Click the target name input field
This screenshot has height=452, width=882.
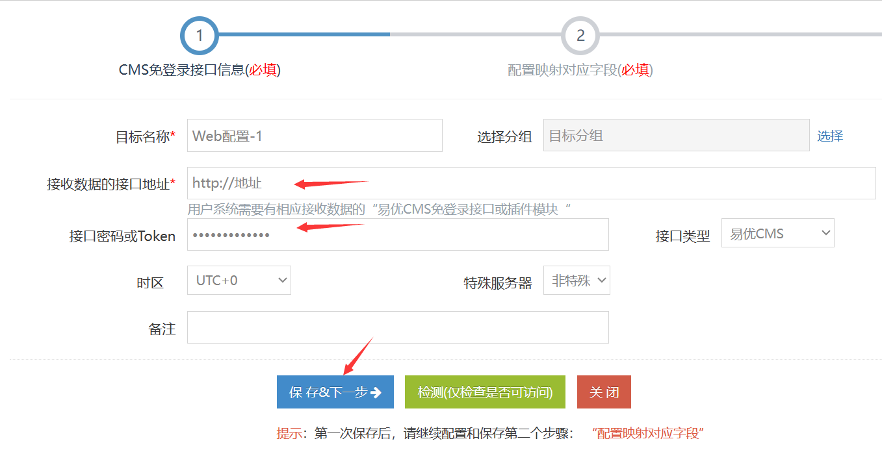click(315, 136)
